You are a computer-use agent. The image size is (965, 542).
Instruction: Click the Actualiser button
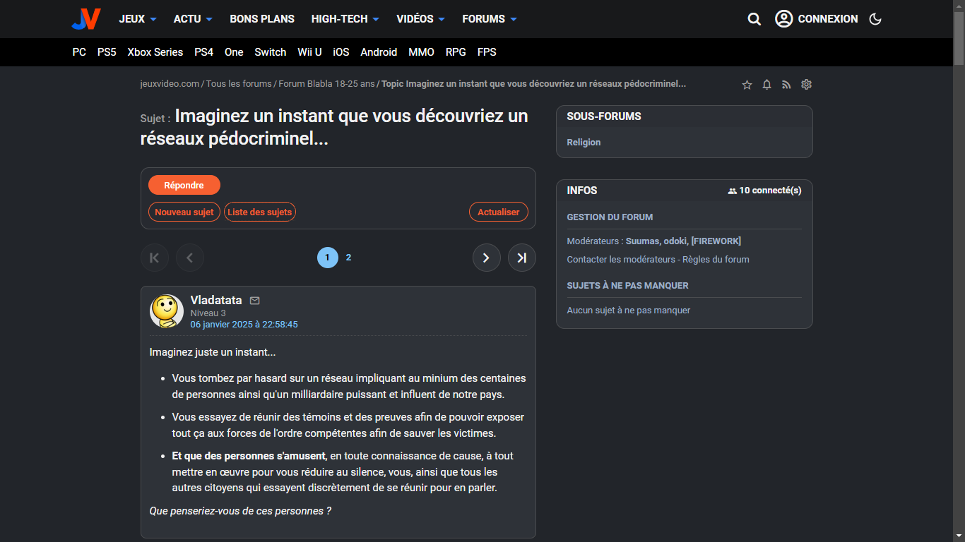[x=498, y=212]
